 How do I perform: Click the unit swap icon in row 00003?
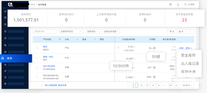(x=118, y=48)
